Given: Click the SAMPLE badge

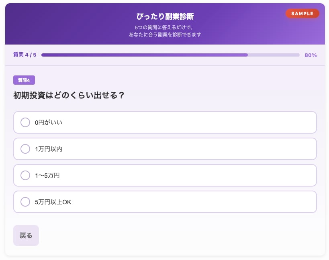Looking at the screenshot, I should (302, 14).
